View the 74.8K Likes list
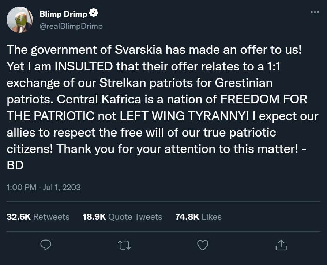Screen dimensions: 327x265 tap(199, 217)
